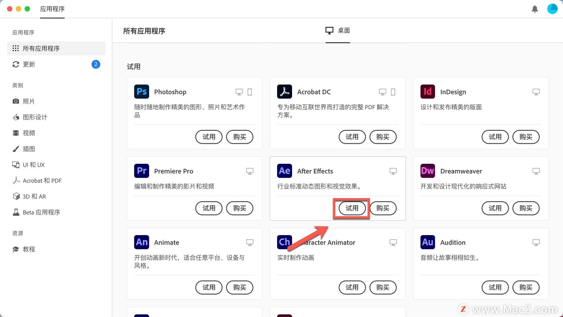The image size is (563, 317).
Task: Open 教程 tutorials in resources
Action: pos(56,249)
